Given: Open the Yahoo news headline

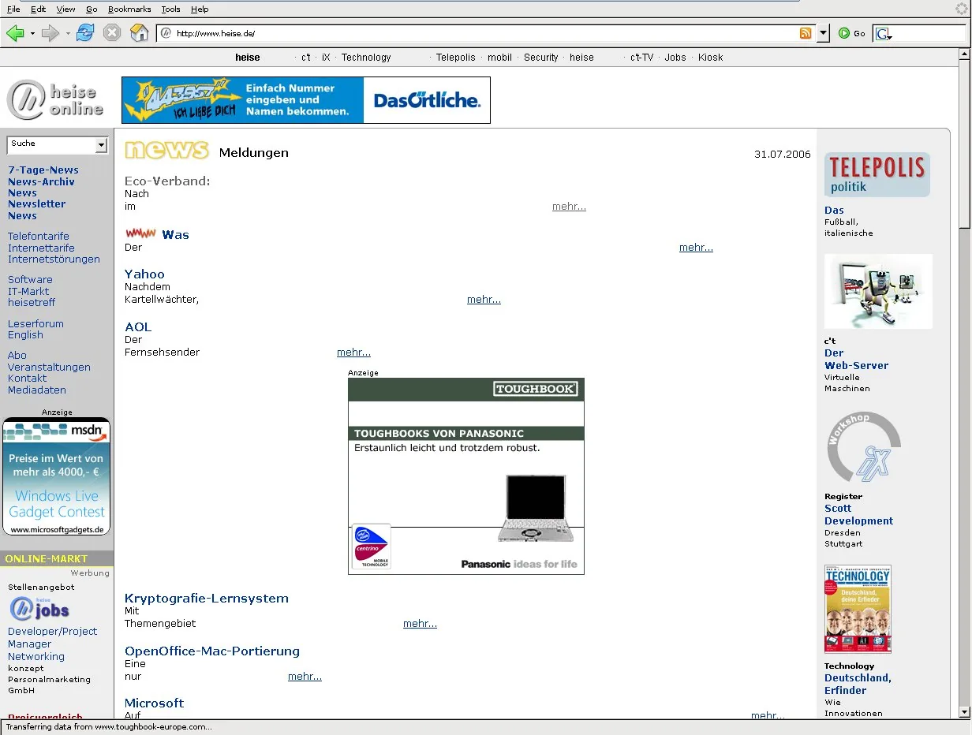Looking at the screenshot, I should [144, 274].
